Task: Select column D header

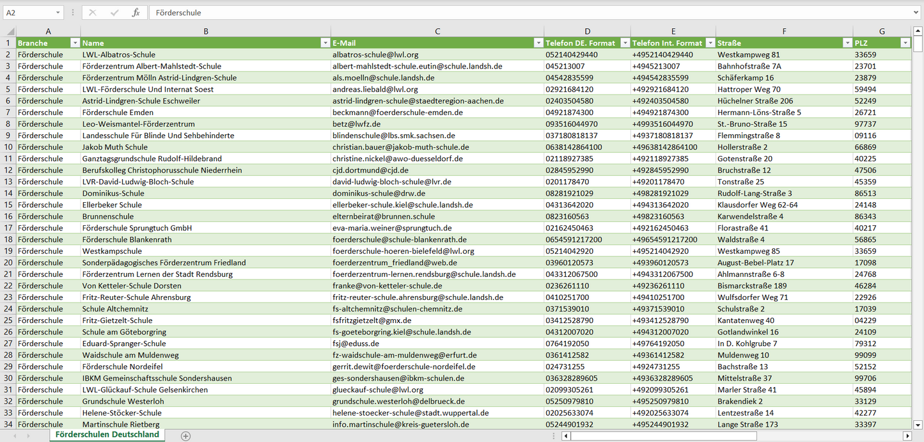Action: (587, 31)
